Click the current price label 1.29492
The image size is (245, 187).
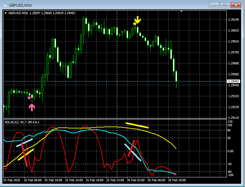click(x=233, y=81)
